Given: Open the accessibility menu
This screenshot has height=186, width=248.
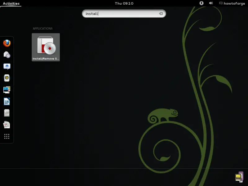Looking at the screenshot, I should [201, 3].
